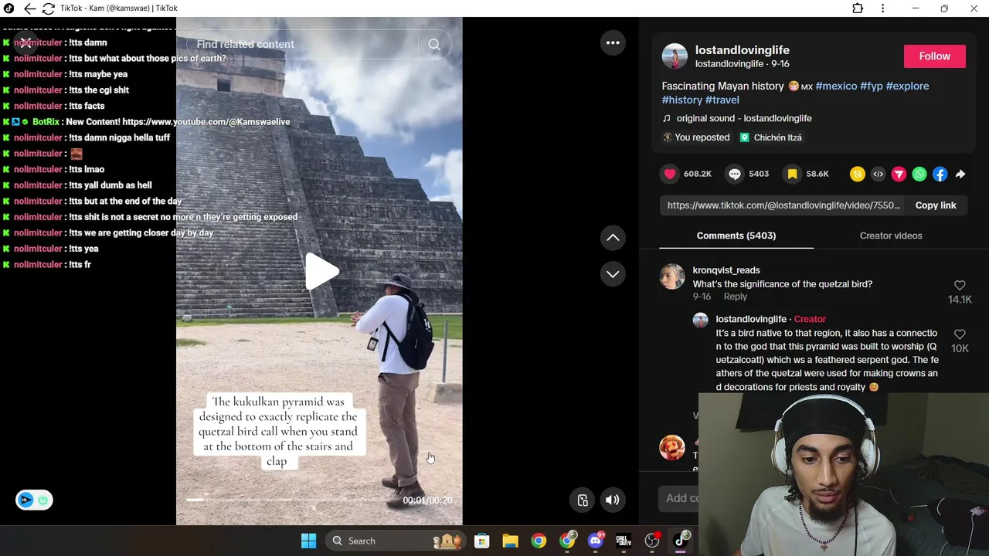Copy the video link
The height and width of the screenshot is (556, 989).
[x=936, y=205]
